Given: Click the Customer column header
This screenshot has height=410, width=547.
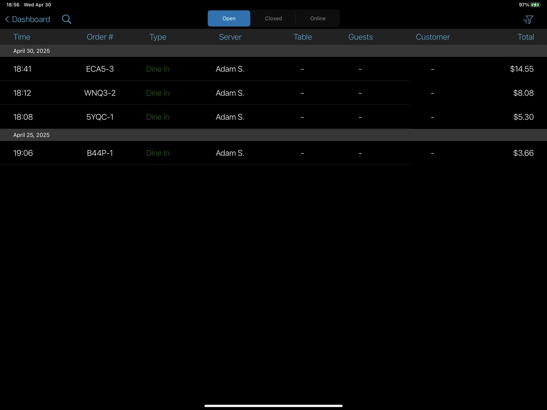Looking at the screenshot, I should [433, 36].
